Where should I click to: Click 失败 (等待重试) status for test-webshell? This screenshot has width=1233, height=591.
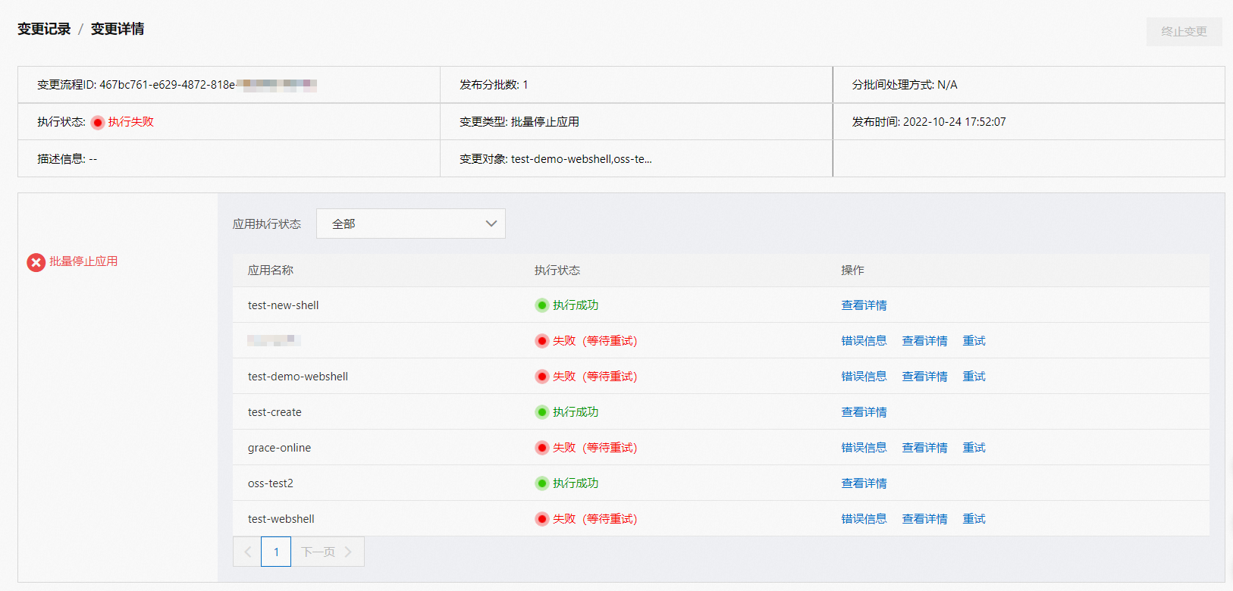(595, 519)
